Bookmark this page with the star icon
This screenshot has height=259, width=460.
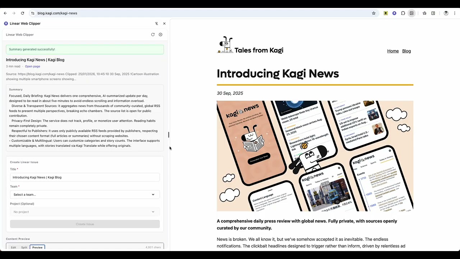(374, 13)
